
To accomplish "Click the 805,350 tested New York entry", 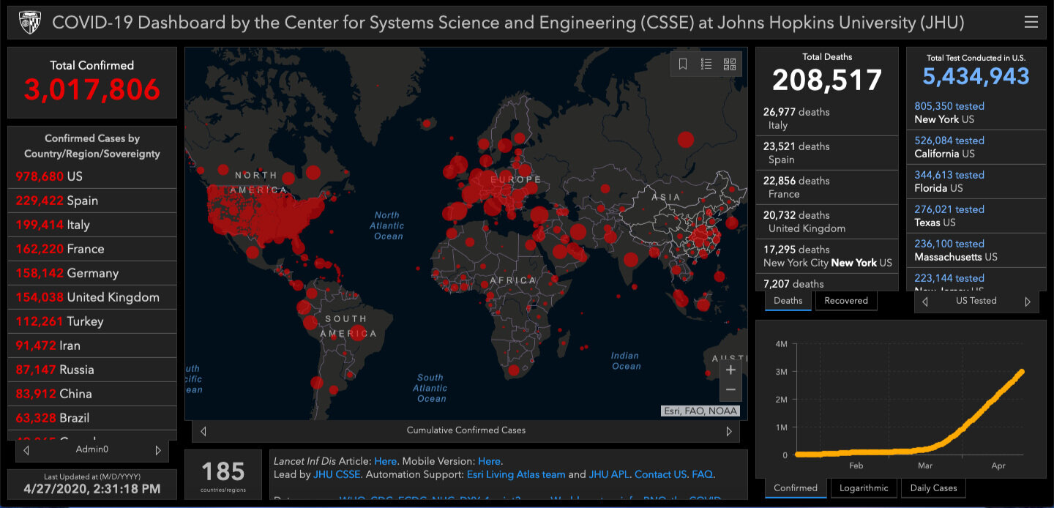I will pos(976,113).
